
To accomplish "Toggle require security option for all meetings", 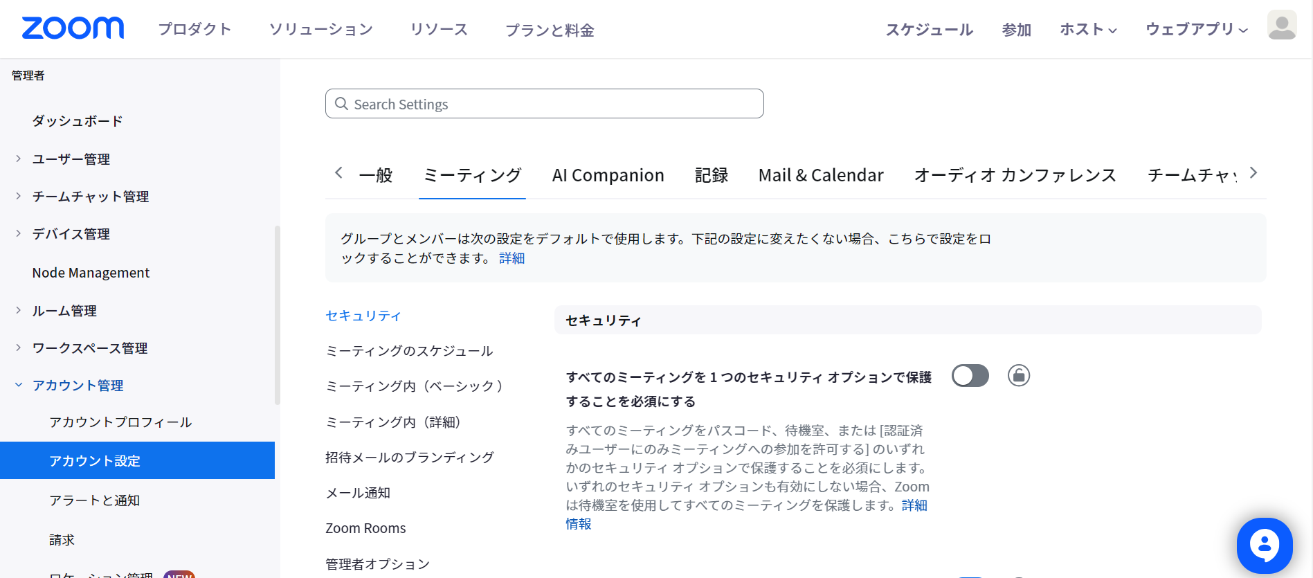I will pos(970,376).
